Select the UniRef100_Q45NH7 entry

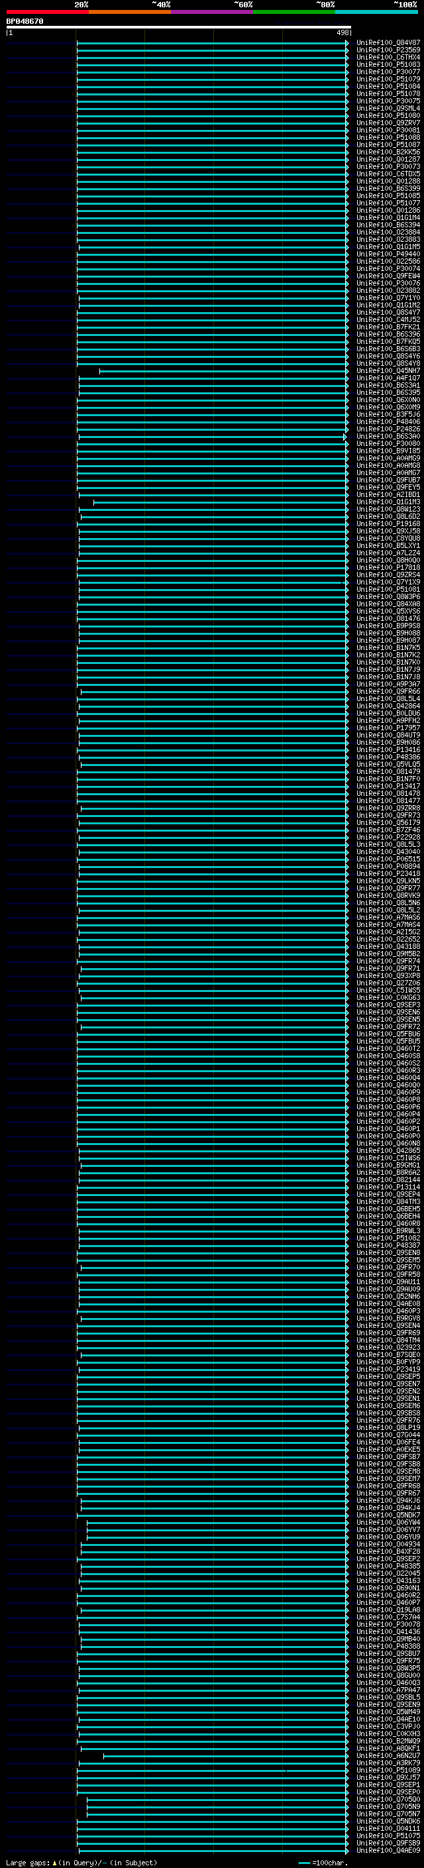(x=388, y=370)
